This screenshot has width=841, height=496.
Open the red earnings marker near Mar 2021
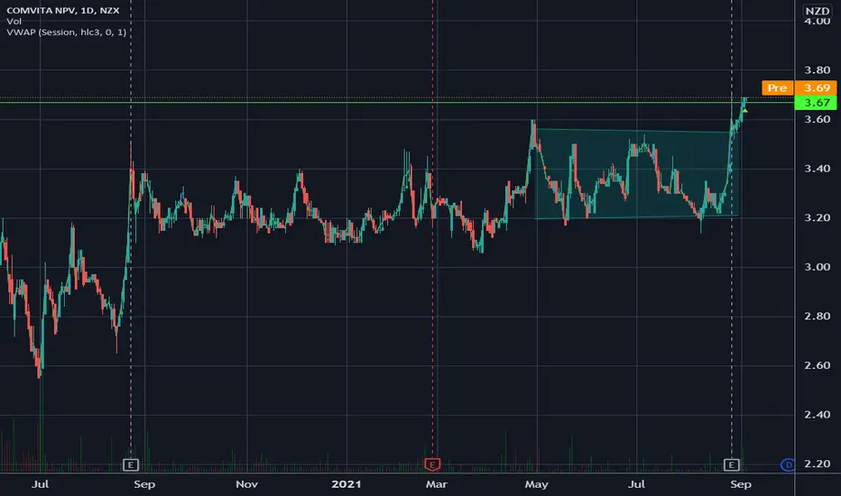[x=432, y=464]
